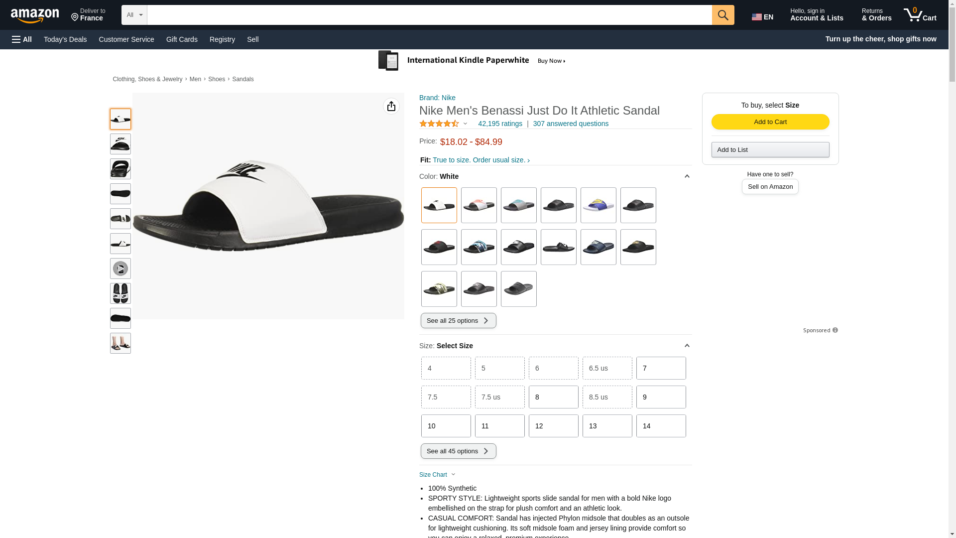Play the product video thumbnail
Image resolution: width=956 pixels, height=538 pixels.
120,269
